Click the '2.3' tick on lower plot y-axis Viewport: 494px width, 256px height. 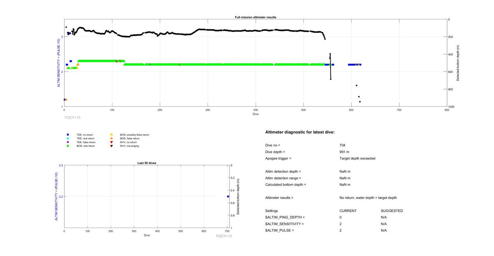(61, 165)
